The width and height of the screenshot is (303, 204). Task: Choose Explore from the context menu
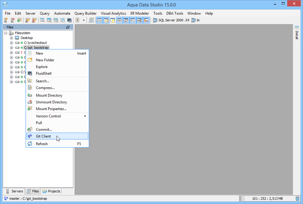point(57,67)
